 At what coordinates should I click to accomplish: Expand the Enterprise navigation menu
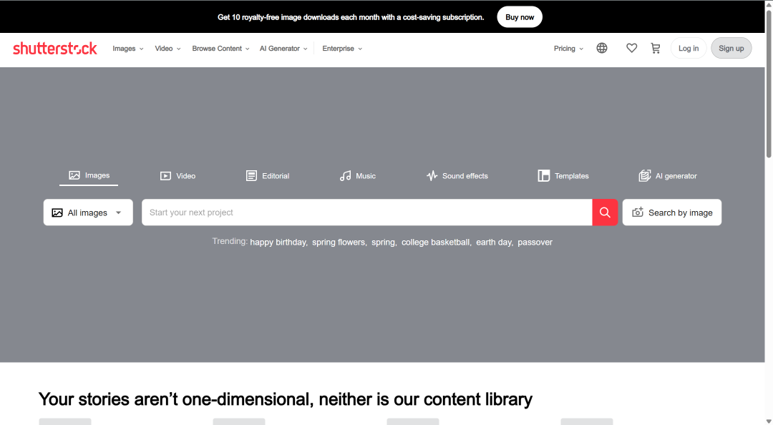click(x=342, y=49)
